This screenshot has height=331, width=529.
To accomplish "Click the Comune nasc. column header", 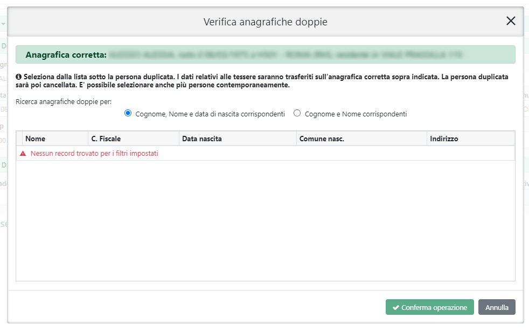I will pos(322,139).
